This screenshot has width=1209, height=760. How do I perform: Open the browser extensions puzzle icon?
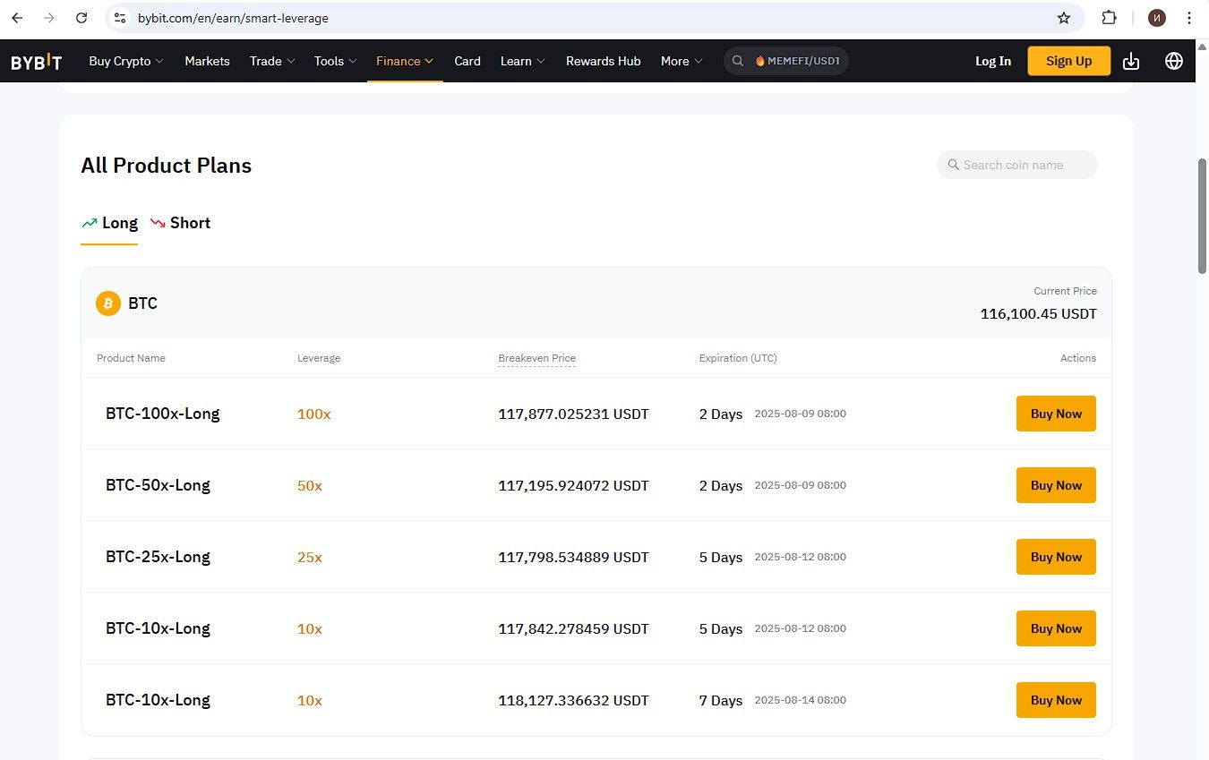coord(1109,18)
